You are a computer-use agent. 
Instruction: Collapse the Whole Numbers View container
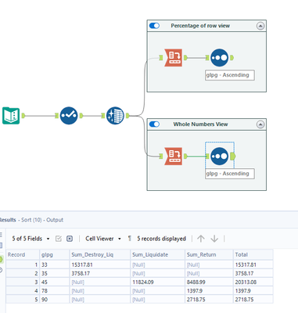click(x=260, y=124)
